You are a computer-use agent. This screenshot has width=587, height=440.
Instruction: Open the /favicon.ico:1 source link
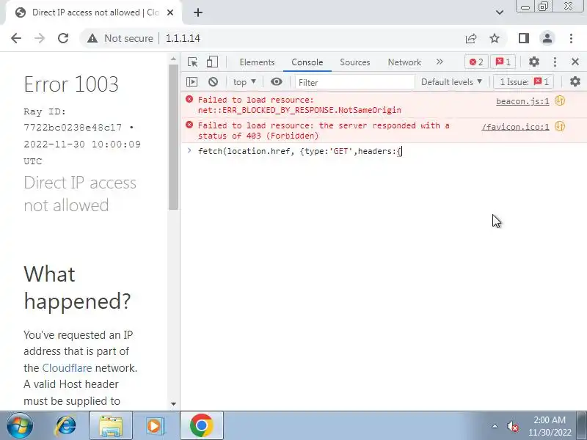[x=515, y=127]
